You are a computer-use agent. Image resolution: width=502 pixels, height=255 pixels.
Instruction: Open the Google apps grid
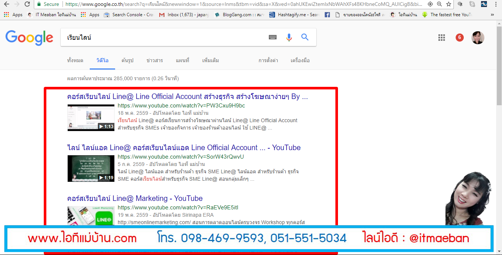point(442,38)
